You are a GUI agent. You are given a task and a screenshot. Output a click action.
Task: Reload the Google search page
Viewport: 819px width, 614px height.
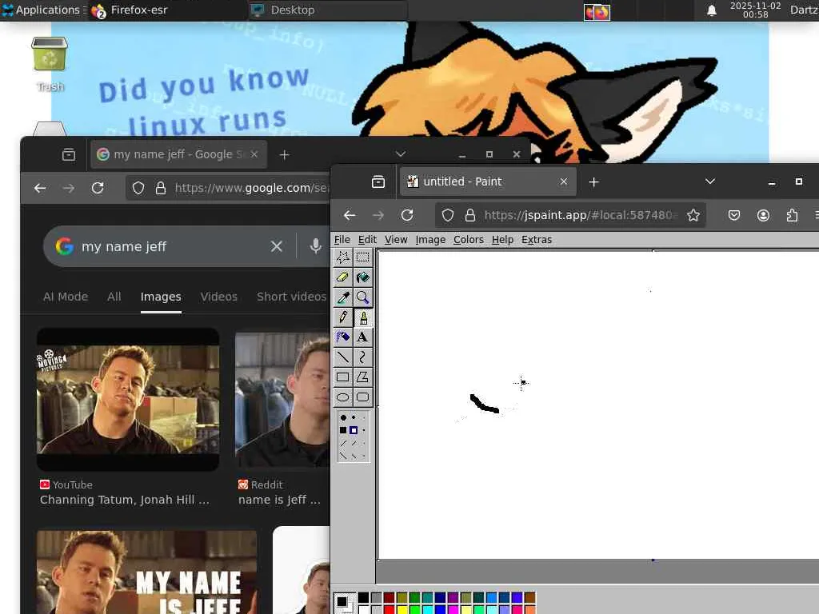(x=97, y=188)
